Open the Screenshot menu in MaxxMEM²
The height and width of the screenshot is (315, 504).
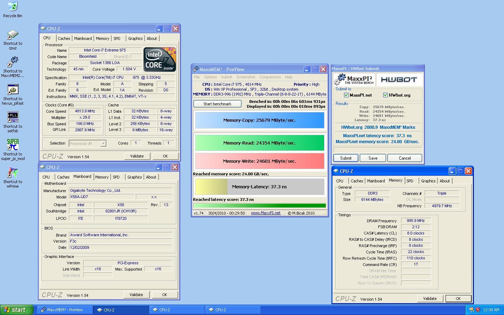tap(246, 77)
